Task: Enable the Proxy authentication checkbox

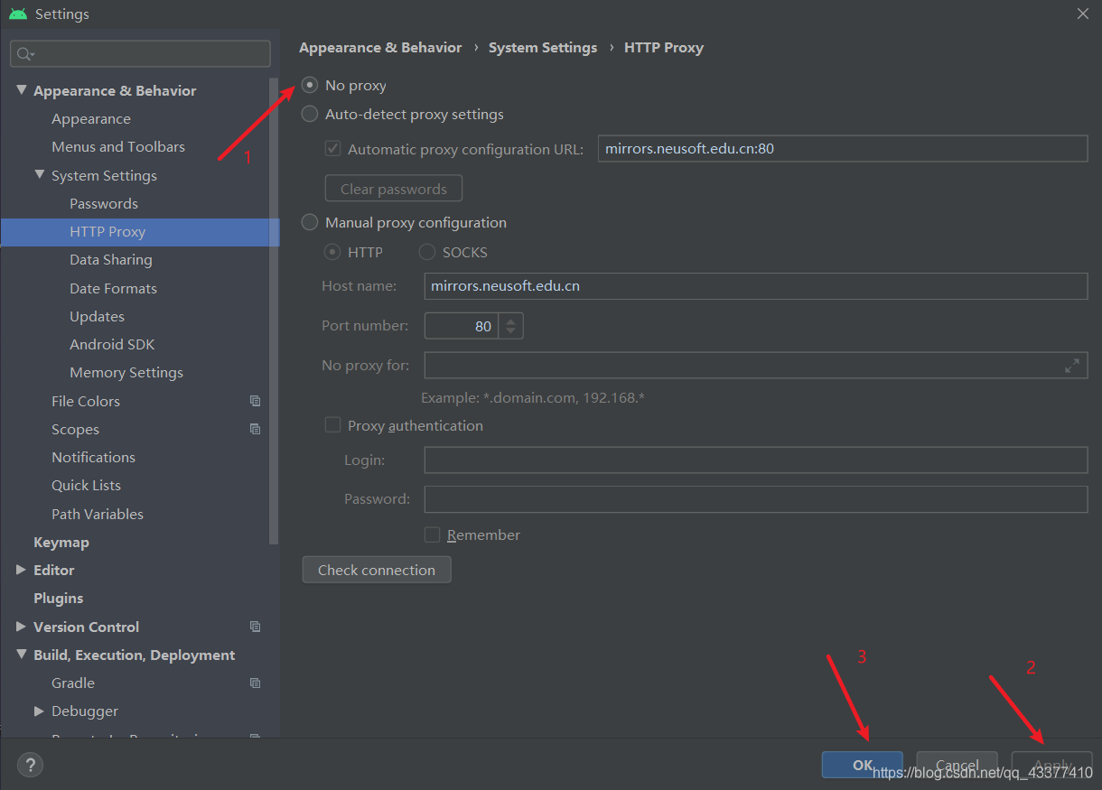Action: pos(333,425)
